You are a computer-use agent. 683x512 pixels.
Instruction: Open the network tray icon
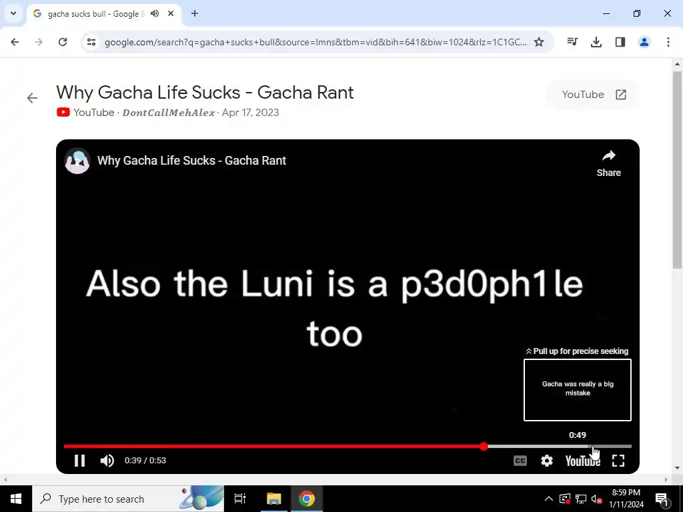pos(581,499)
